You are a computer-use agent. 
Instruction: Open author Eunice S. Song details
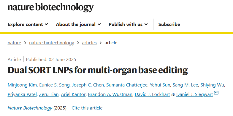(54, 85)
